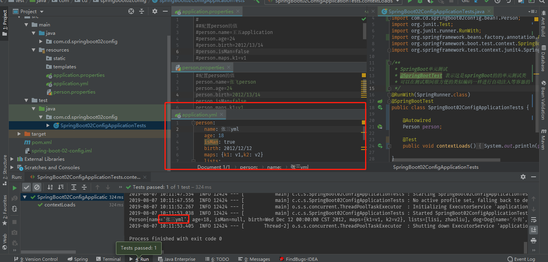Screen dimensions: 548x262
Task: Expand all test results in Run panel
Action: click(x=74, y=187)
